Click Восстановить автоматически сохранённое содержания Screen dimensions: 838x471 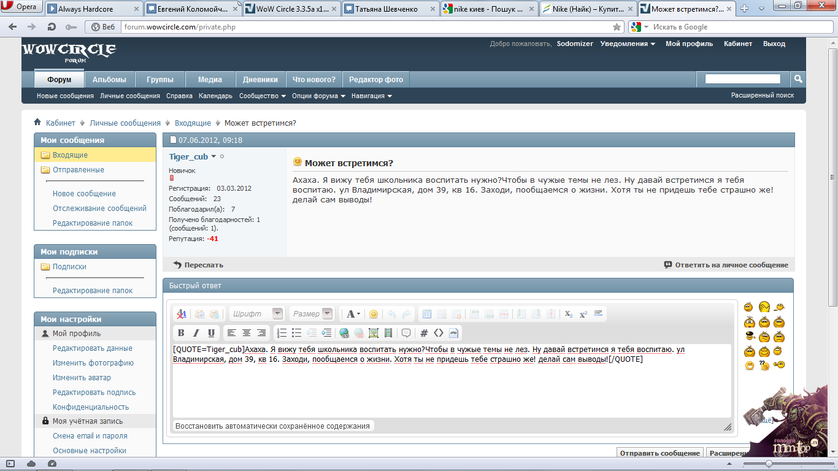click(x=273, y=426)
